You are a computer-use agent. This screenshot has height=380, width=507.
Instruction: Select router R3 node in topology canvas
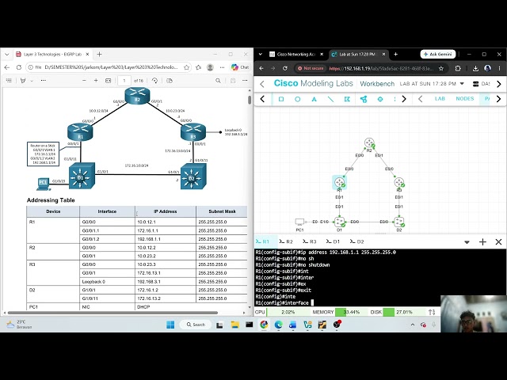(x=399, y=183)
